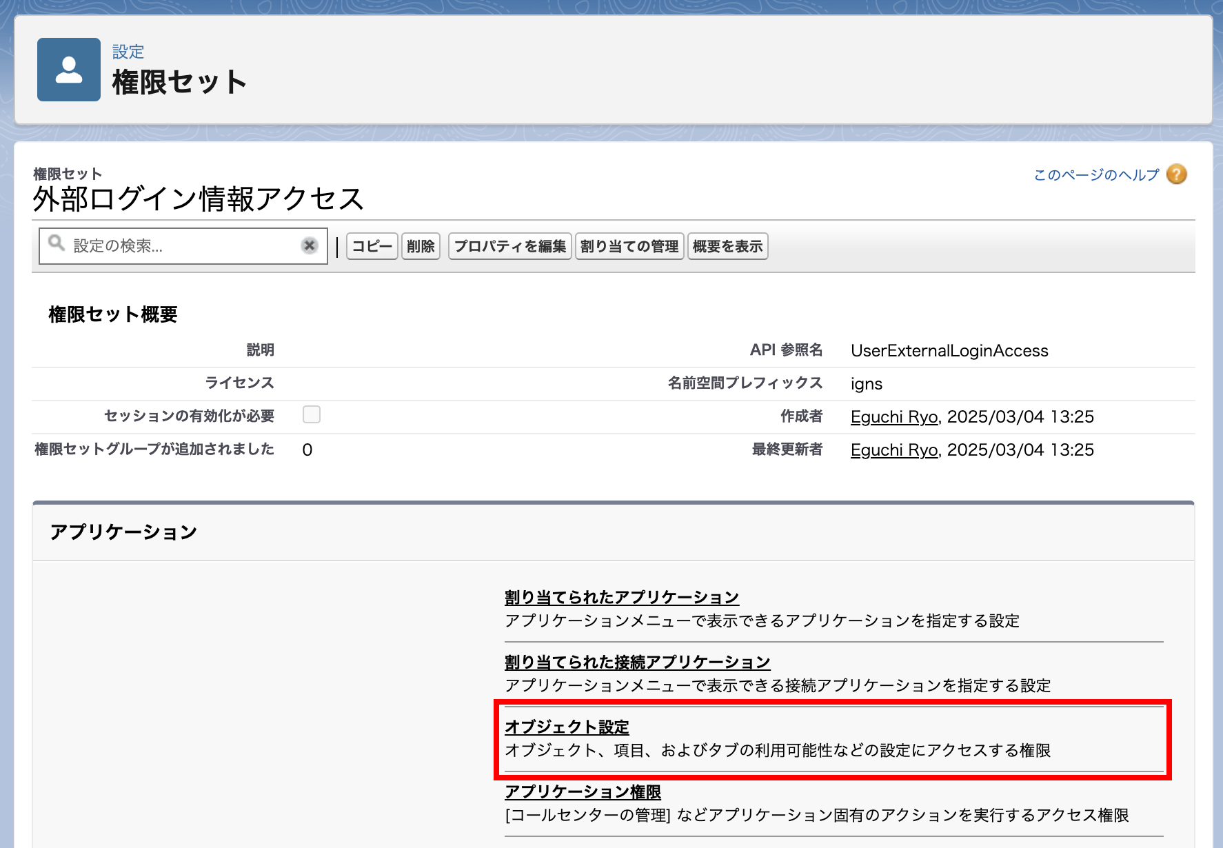Open help via the orange question mark icon

1176,174
